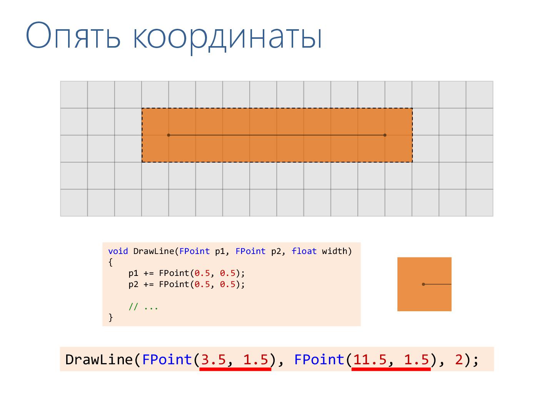
Task: Click the "float" keyword in the function signature
Action: pos(304,251)
